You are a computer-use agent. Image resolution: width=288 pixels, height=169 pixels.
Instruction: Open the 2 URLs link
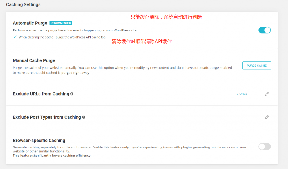(242, 94)
